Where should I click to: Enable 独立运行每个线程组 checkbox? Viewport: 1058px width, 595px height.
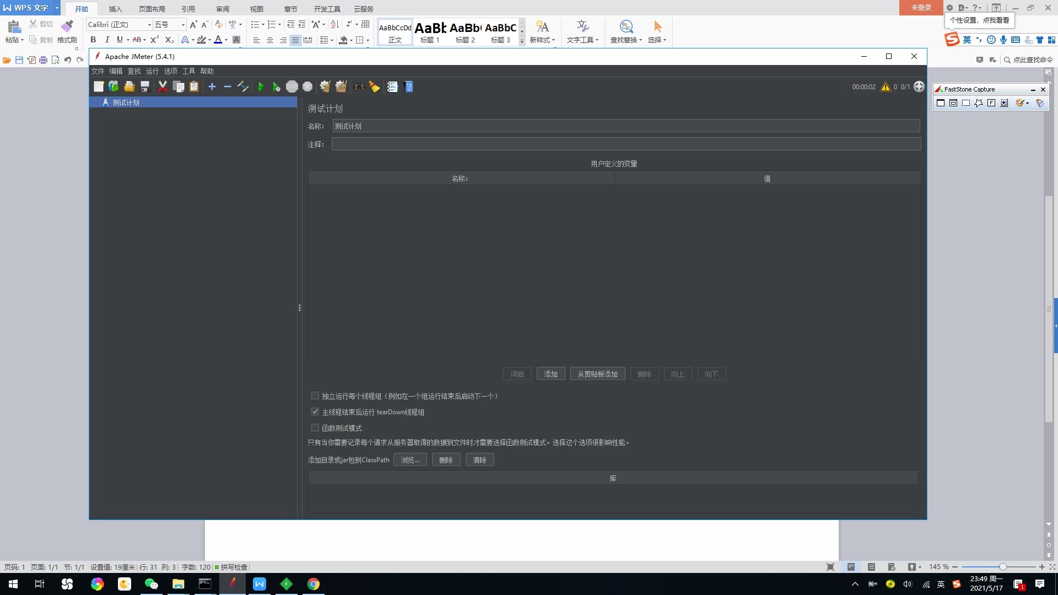click(x=315, y=396)
